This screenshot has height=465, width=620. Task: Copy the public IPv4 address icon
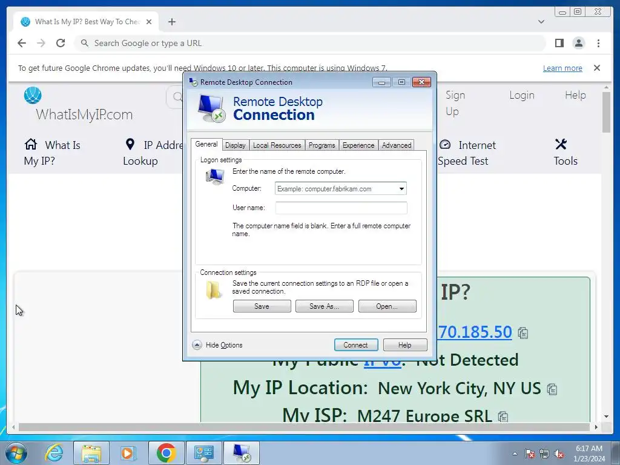tap(523, 334)
